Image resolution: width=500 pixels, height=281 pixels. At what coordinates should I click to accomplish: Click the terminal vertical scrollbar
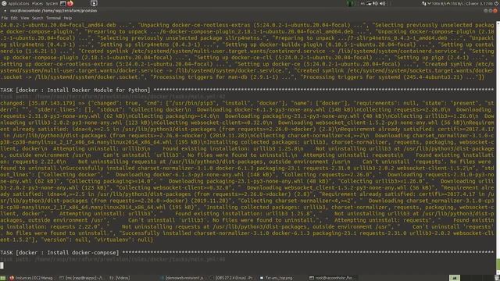(498, 148)
